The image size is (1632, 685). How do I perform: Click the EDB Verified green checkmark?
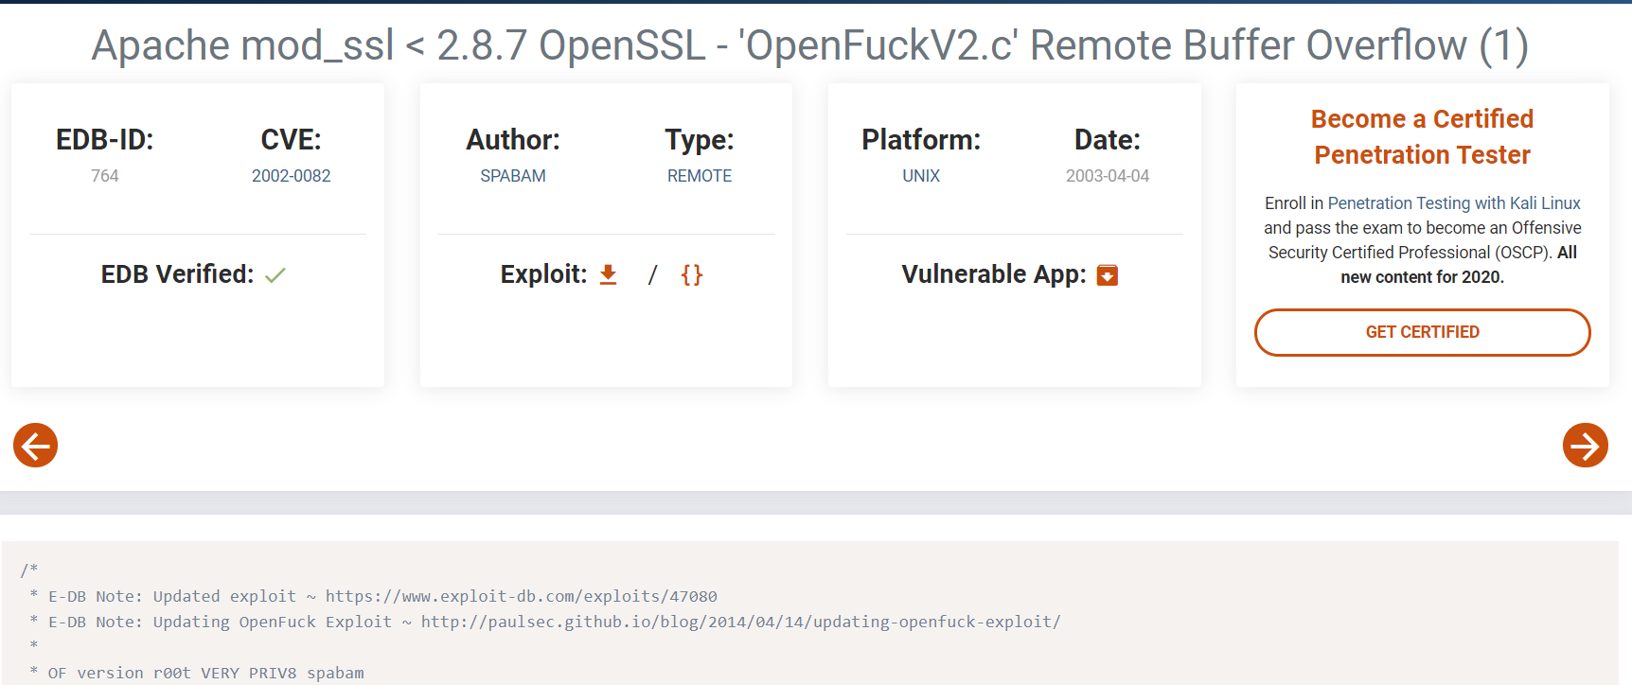tap(275, 275)
